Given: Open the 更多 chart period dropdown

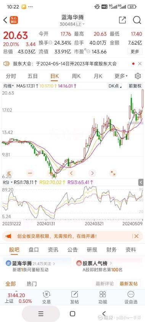Looking at the screenshot, I should (x=121, y=76).
